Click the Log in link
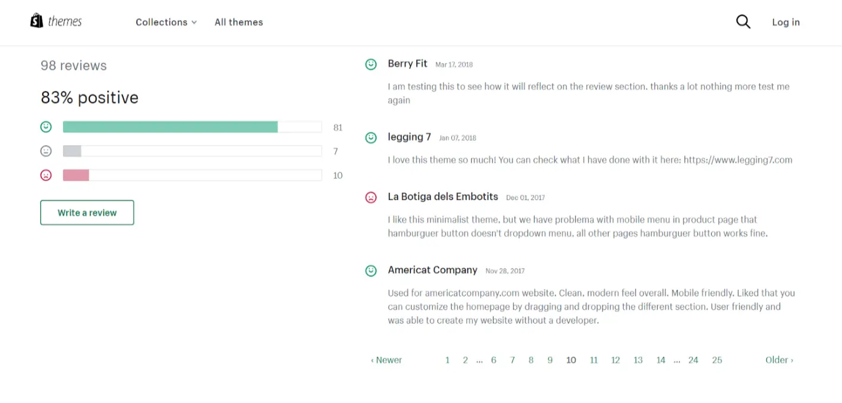Viewport: 842px width, 403px height. click(x=786, y=22)
